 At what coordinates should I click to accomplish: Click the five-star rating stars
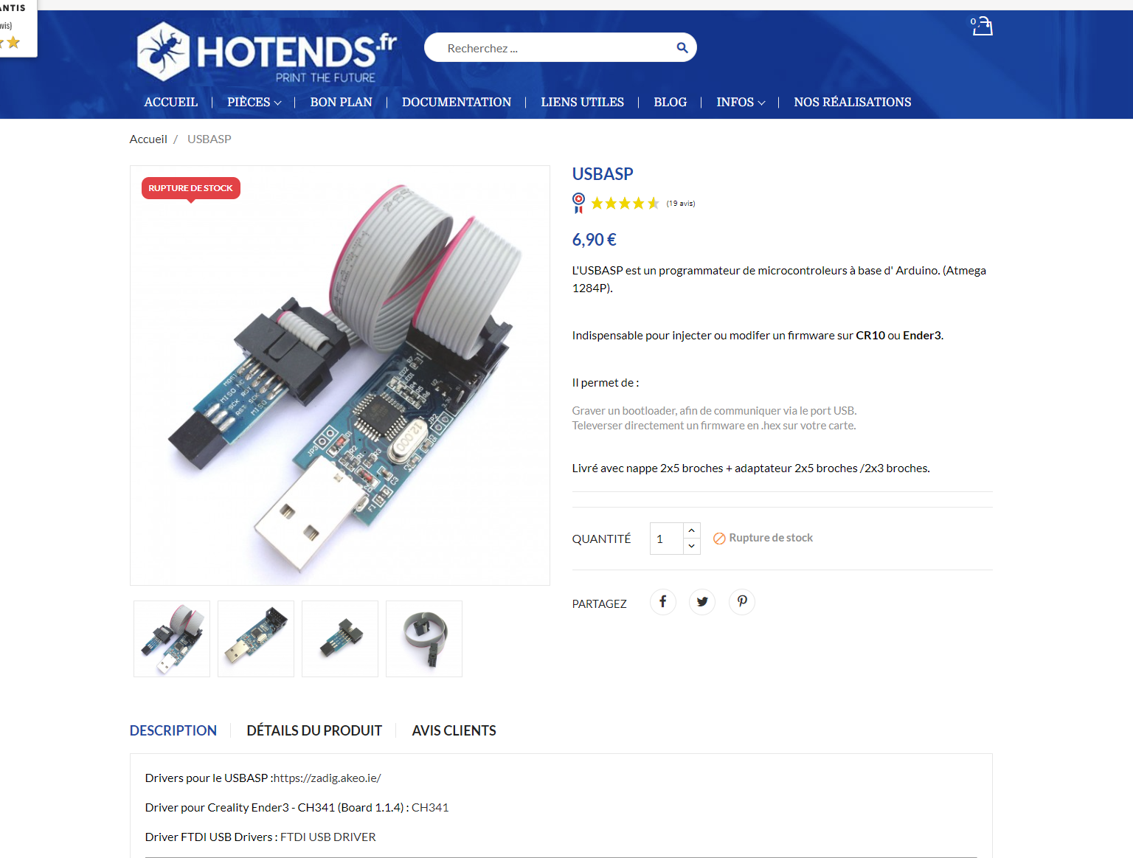(x=625, y=204)
